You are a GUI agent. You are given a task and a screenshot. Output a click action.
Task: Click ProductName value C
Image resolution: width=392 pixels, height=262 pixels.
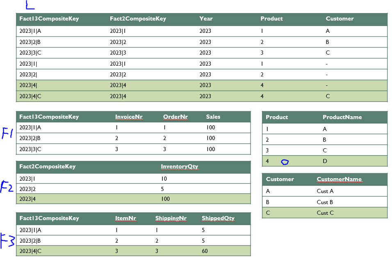(x=325, y=151)
